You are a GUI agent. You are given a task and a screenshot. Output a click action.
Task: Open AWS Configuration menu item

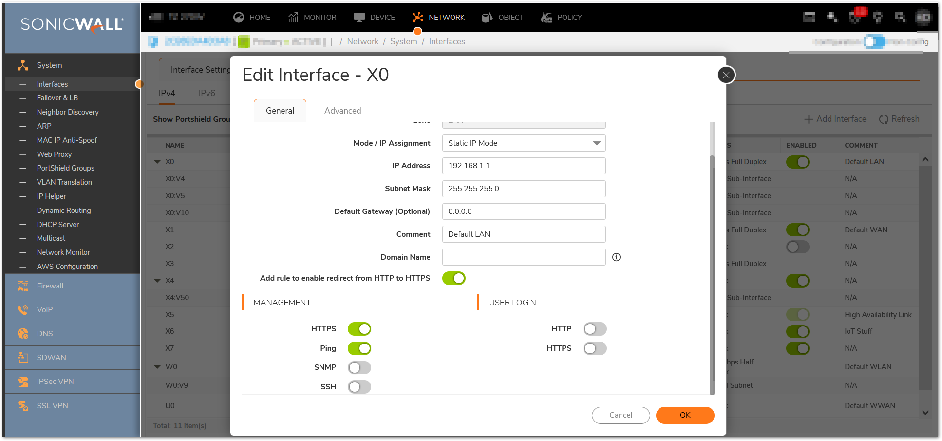click(x=67, y=267)
